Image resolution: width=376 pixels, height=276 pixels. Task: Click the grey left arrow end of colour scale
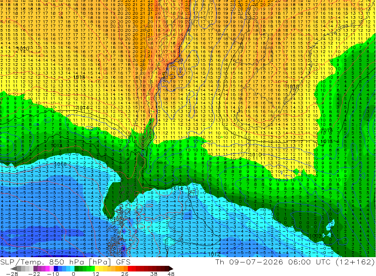[x=14, y=268]
